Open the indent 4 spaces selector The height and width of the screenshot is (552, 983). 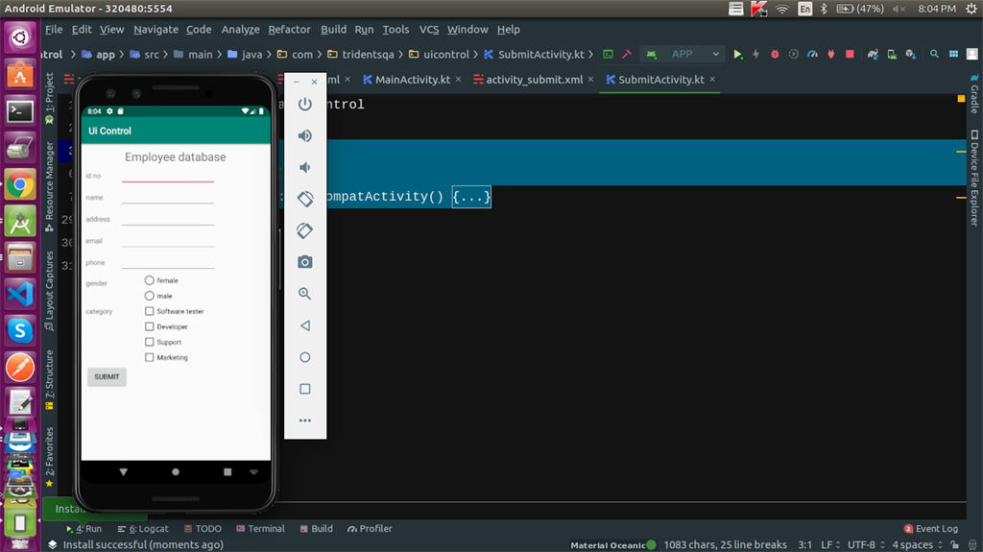(x=917, y=545)
